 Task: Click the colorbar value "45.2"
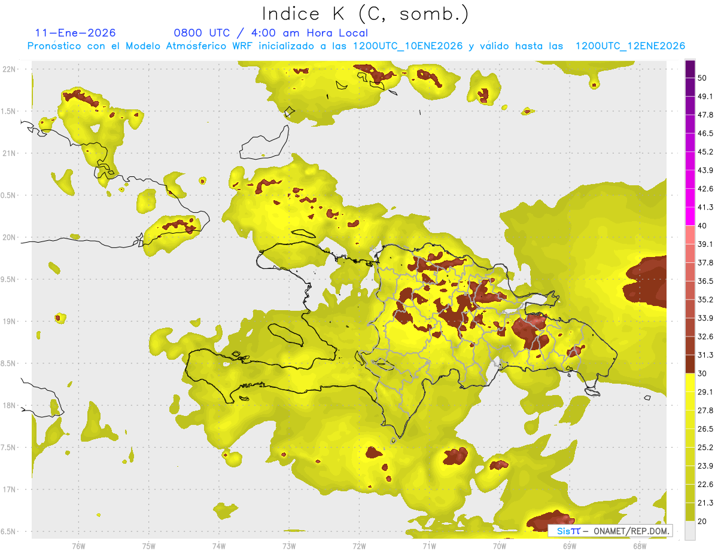pos(706,152)
